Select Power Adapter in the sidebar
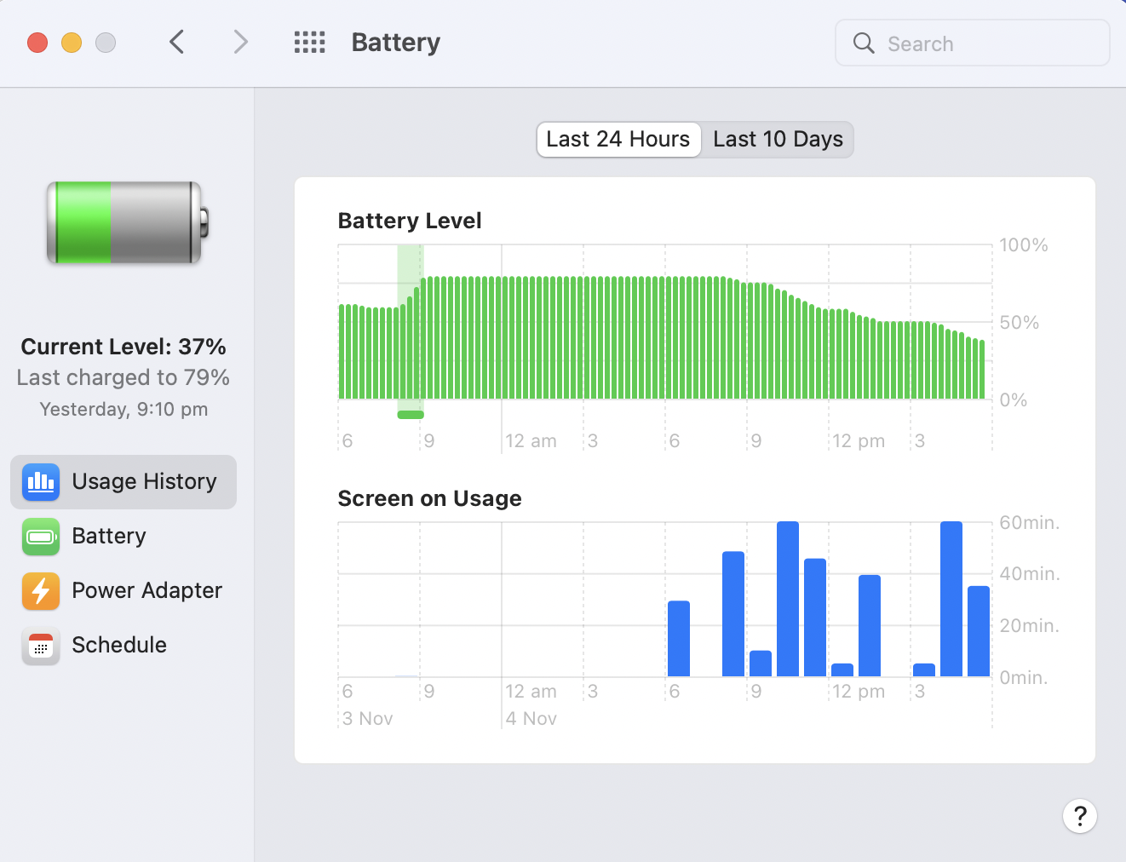This screenshot has height=862, width=1126. (146, 591)
